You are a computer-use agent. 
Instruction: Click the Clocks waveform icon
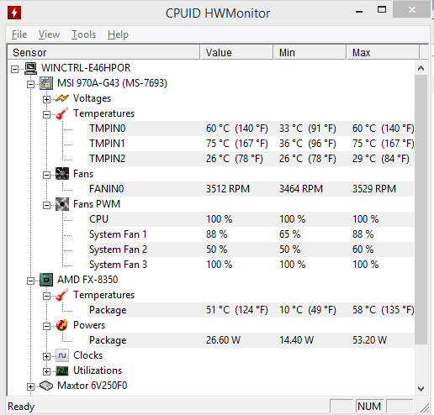(x=62, y=355)
